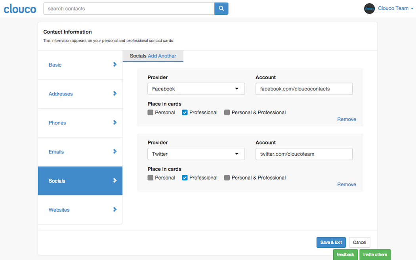Click the Add Another link
This screenshot has height=260, width=416.
pos(162,56)
